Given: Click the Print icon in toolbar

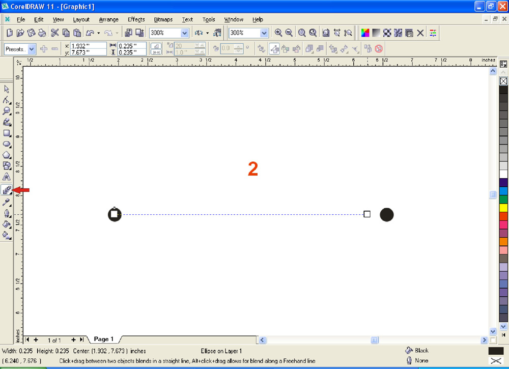Looking at the screenshot, I should (x=43, y=33).
